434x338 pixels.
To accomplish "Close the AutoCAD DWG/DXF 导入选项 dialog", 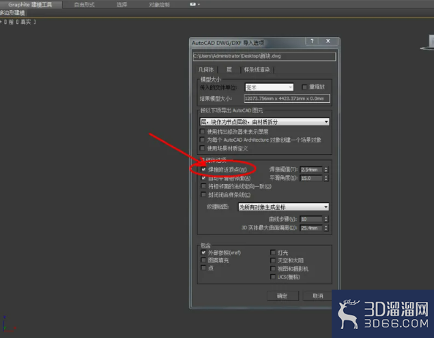I will click(328, 41).
